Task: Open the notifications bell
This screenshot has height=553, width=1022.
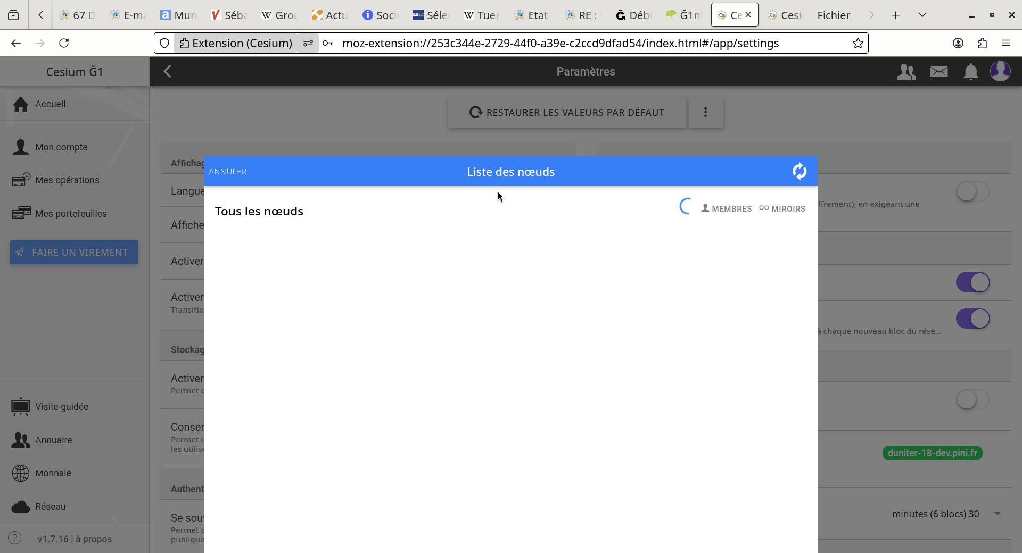Action: pyautogui.click(x=970, y=71)
